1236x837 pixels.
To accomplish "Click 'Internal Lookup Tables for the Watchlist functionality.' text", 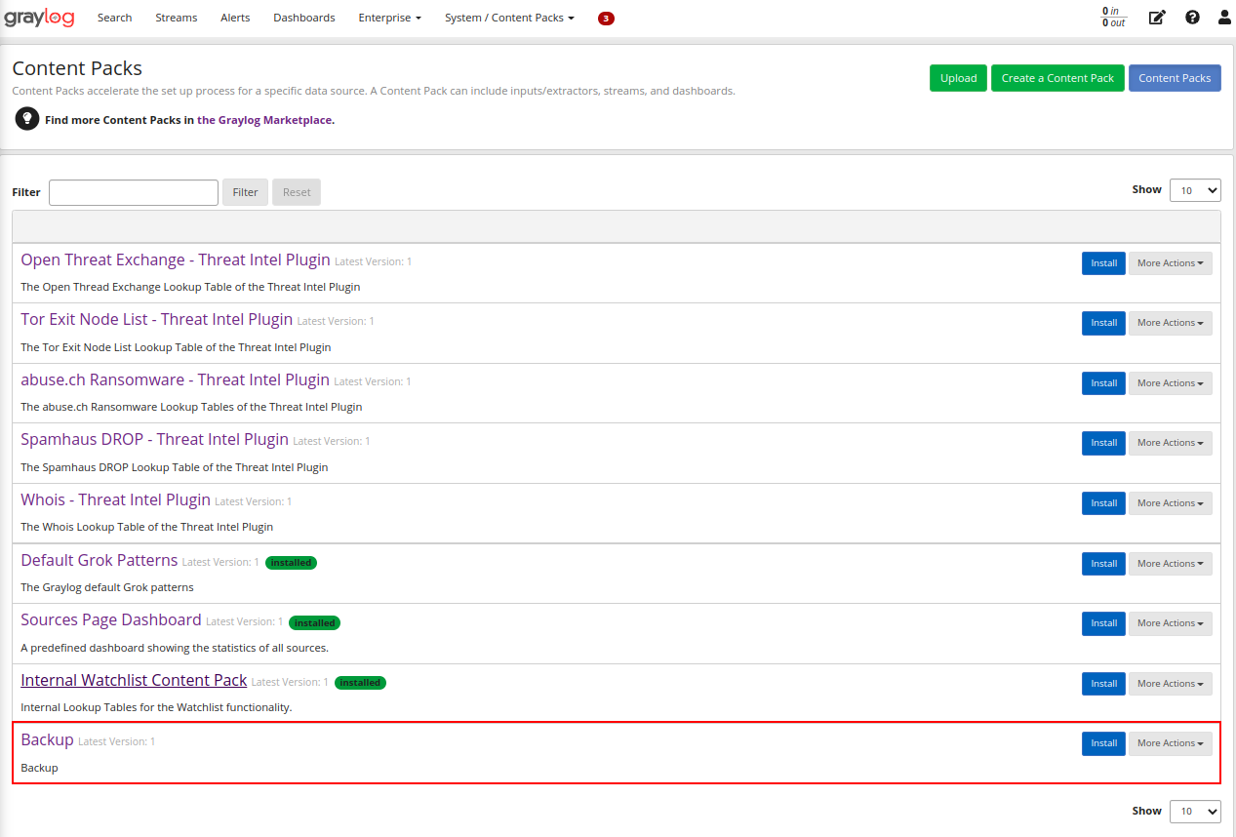I will (156, 707).
